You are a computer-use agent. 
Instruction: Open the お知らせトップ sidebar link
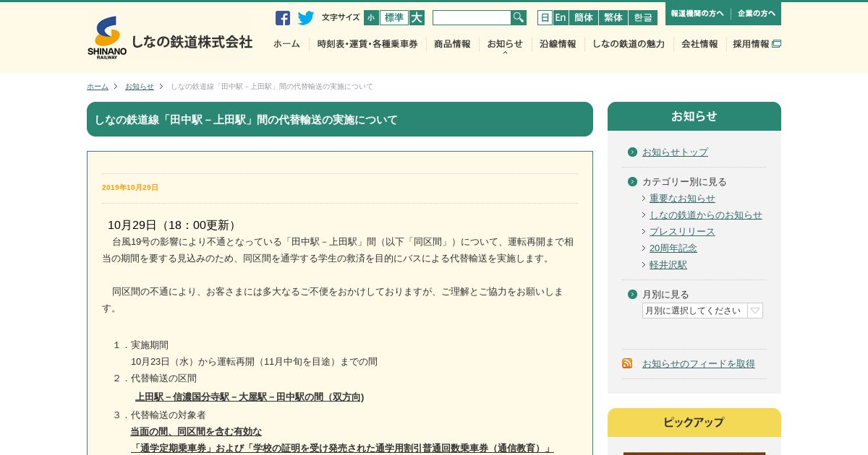[x=675, y=152]
